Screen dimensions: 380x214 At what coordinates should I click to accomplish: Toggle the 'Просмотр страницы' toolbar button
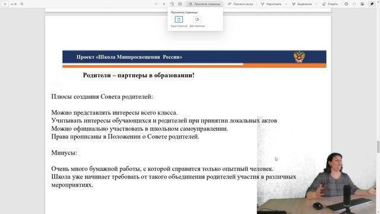[205, 4]
